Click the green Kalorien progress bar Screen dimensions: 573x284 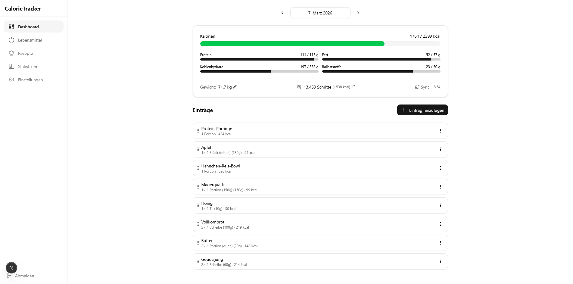pos(292,44)
